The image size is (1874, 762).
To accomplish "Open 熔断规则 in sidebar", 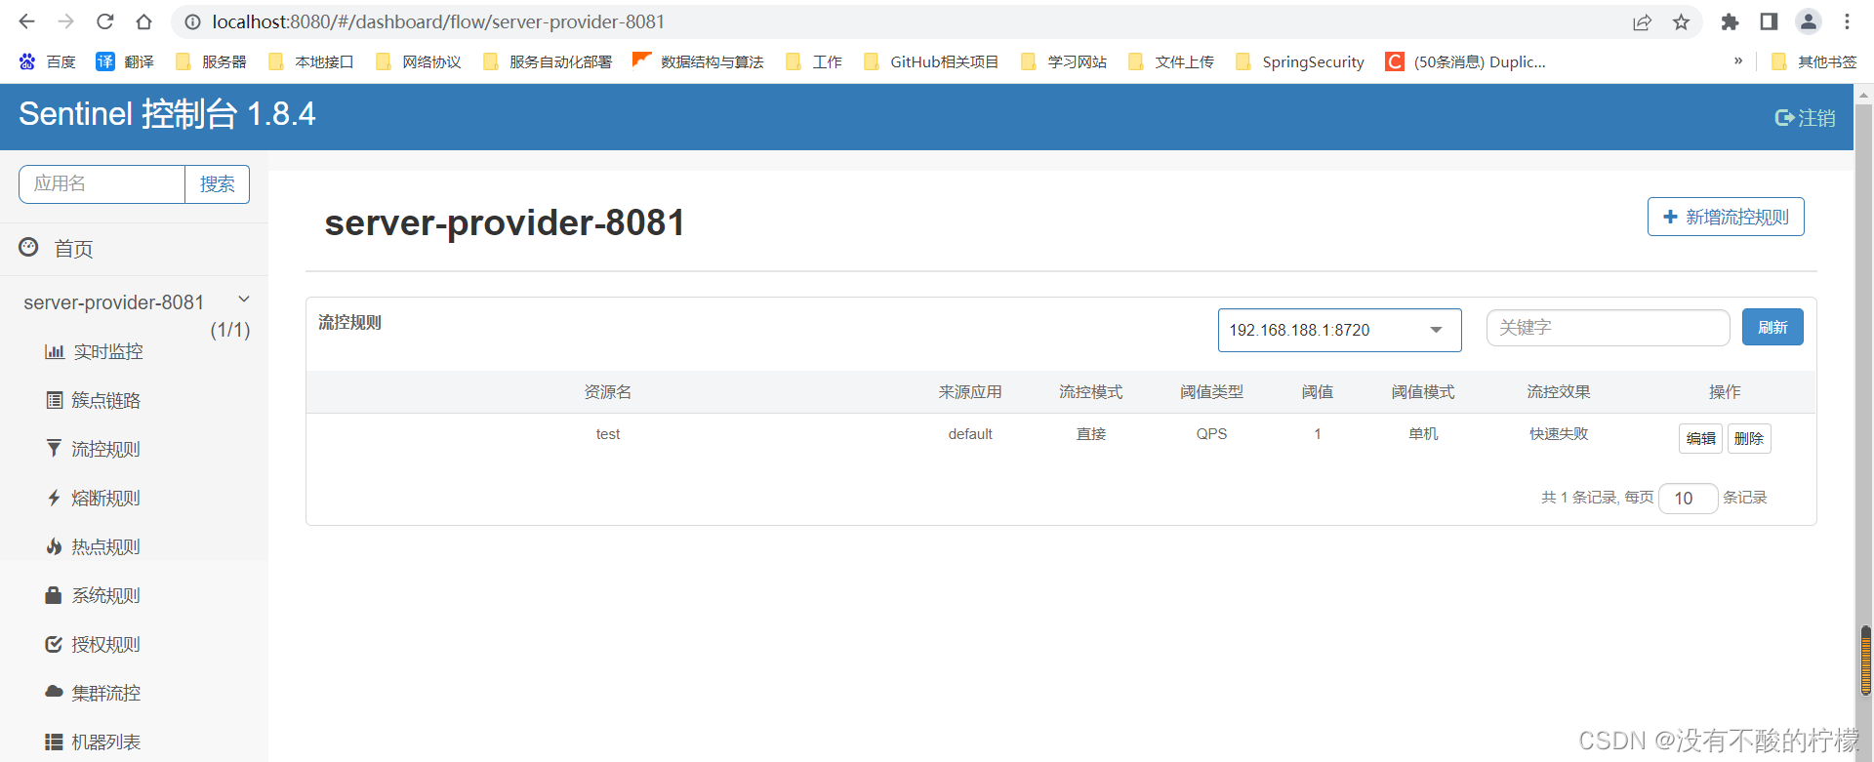I will [105, 498].
